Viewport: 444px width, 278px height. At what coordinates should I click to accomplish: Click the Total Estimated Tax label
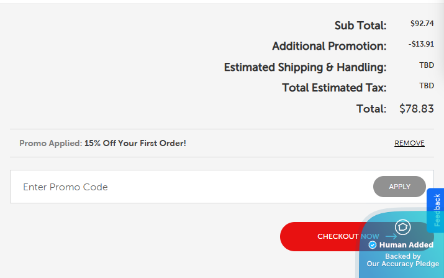tap(334, 88)
